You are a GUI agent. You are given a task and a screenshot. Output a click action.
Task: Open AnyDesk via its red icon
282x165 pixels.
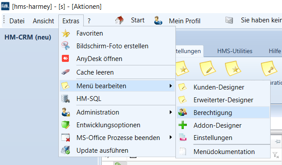coord(65,58)
